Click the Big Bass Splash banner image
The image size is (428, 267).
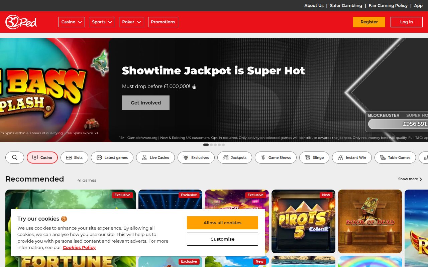(54, 90)
